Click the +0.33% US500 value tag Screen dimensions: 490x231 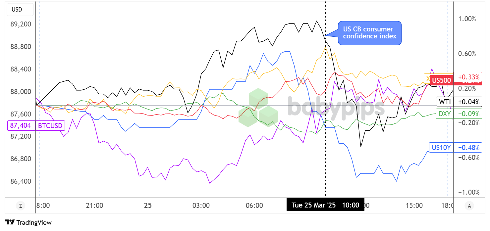point(467,77)
